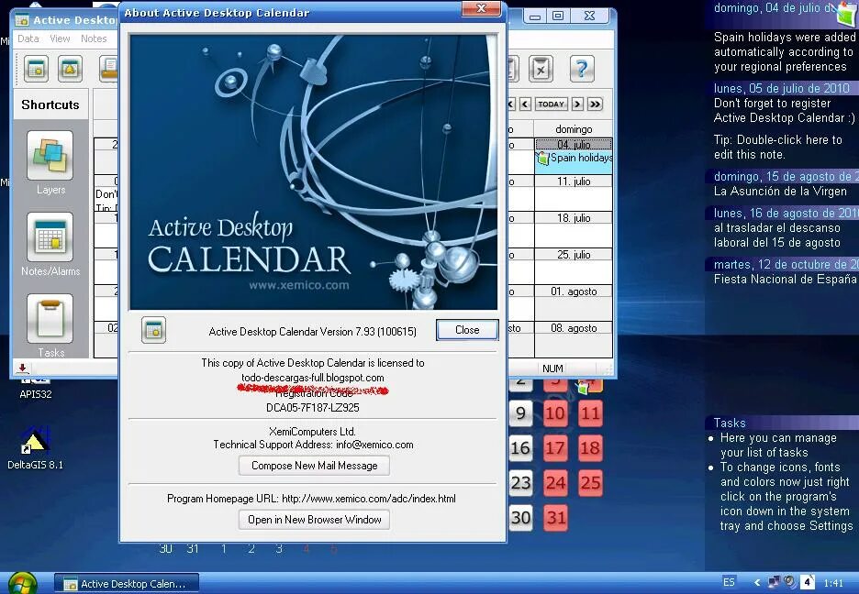859x594 pixels.
Task: Click Fiesta Nacional de España note
Action: coord(785,280)
